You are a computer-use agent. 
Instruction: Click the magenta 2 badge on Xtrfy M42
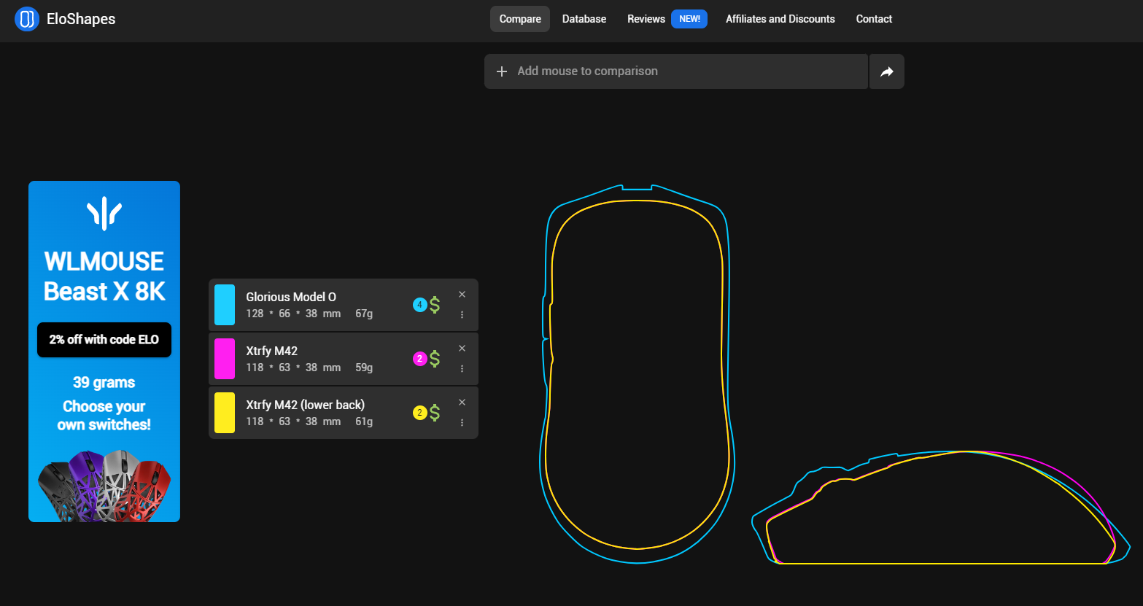click(x=419, y=359)
